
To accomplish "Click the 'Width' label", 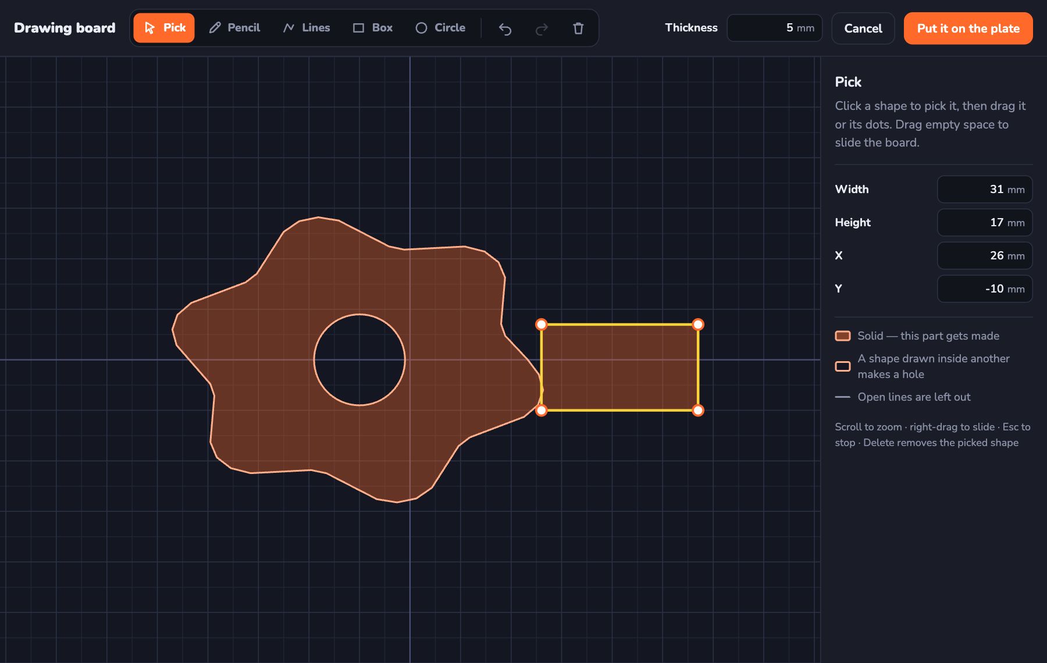I will (852, 190).
